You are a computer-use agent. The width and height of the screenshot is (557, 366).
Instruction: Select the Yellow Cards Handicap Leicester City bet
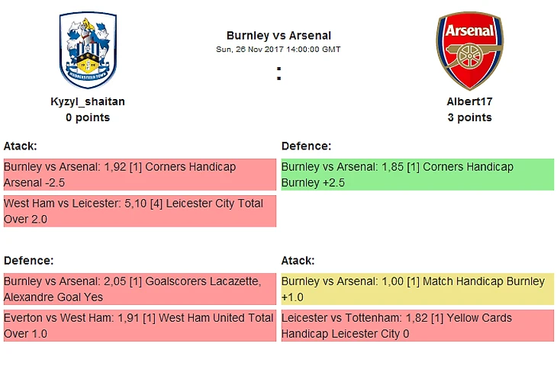tap(417, 326)
